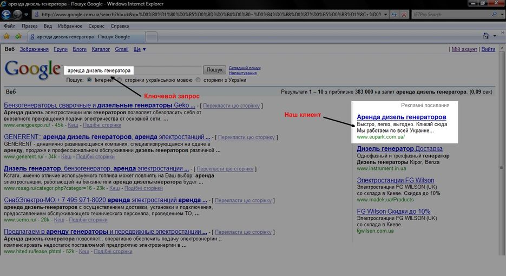Open 'Дизель генератор, бензогенератор, аренда электростанции' result
This screenshot has height=276, width=506.
[x=96, y=168]
